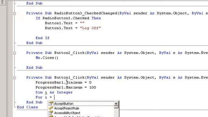Click "End Sub" directly below Me.Close()
This screenshot has width=208, height=117.
[x=34, y=68]
